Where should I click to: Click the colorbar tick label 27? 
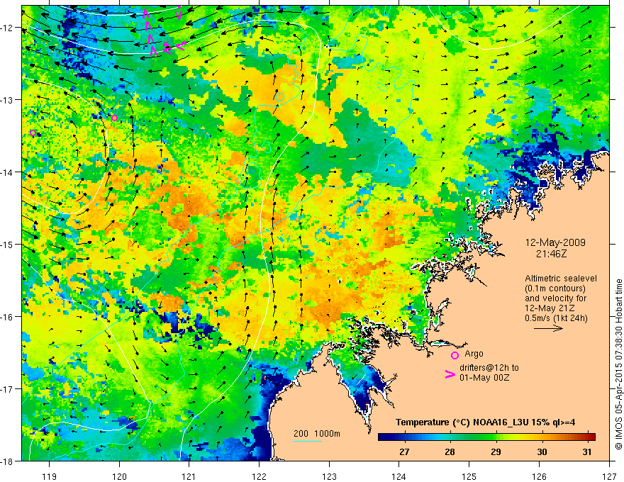coord(404,452)
